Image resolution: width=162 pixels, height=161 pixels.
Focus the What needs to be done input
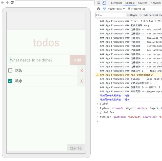38,60
